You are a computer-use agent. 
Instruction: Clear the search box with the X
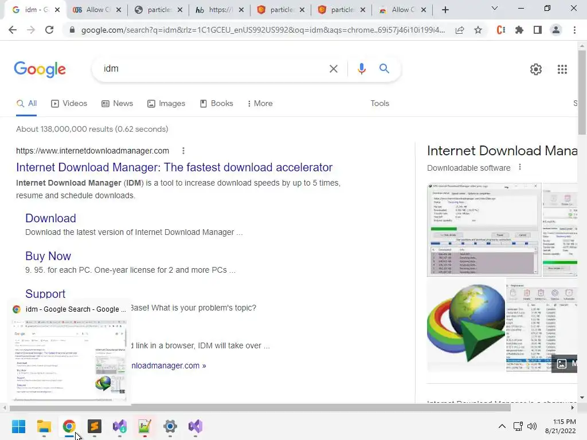333,69
